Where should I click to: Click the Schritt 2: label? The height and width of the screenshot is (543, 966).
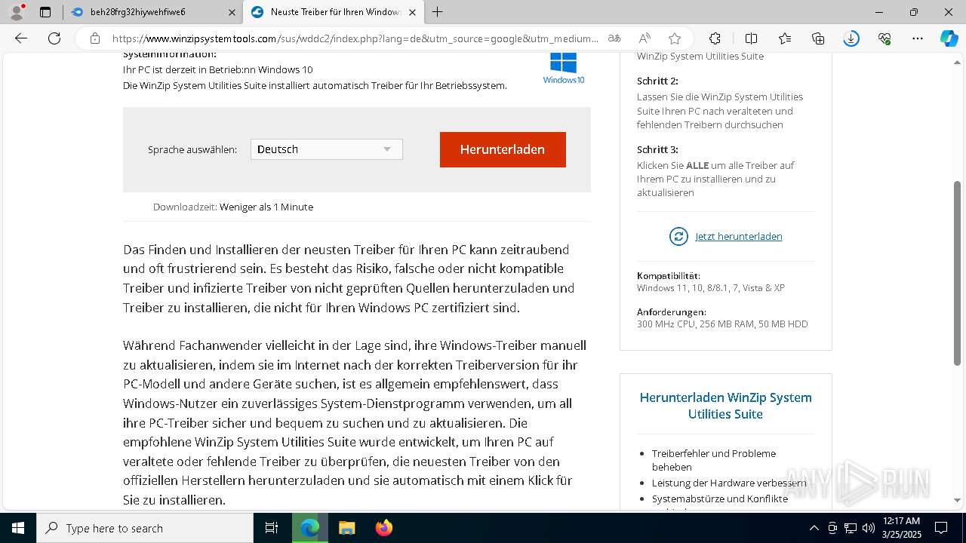click(x=657, y=81)
